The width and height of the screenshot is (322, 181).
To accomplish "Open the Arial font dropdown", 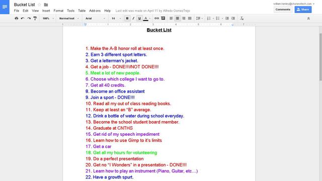I will pos(95,19).
